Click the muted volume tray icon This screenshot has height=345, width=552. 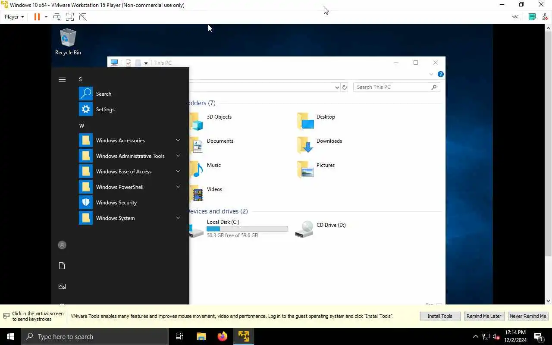click(496, 336)
